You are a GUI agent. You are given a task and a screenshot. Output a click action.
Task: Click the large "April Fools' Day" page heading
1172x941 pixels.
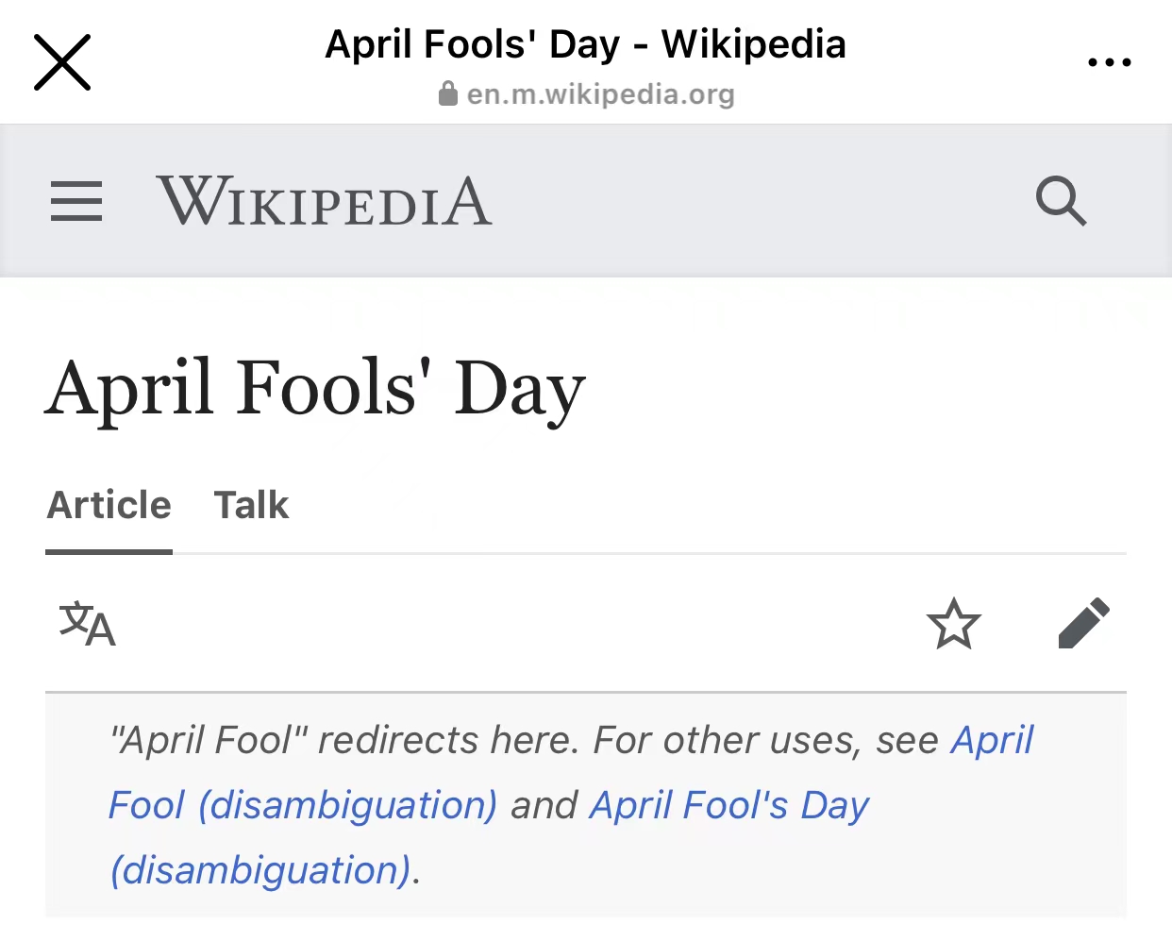315,389
